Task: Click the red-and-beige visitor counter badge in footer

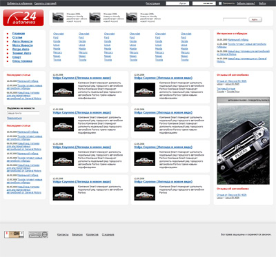Action: click(14, 234)
